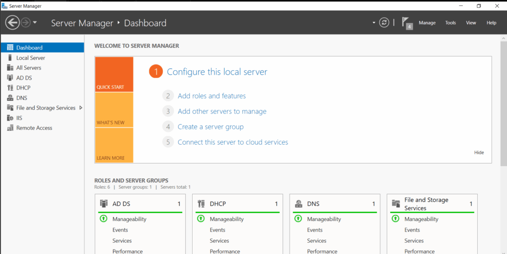The image size is (507, 254).
Task: Switch to the What's New tile
Action: pyautogui.click(x=114, y=110)
